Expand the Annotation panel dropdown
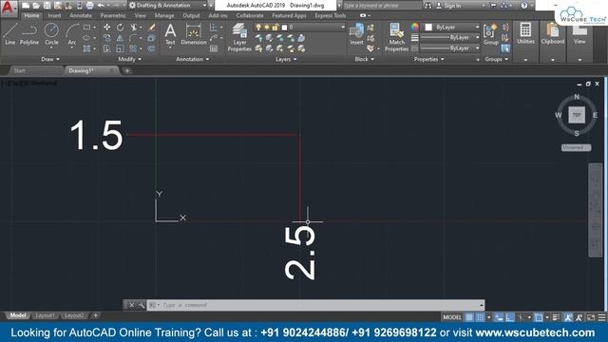 (193, 59)
